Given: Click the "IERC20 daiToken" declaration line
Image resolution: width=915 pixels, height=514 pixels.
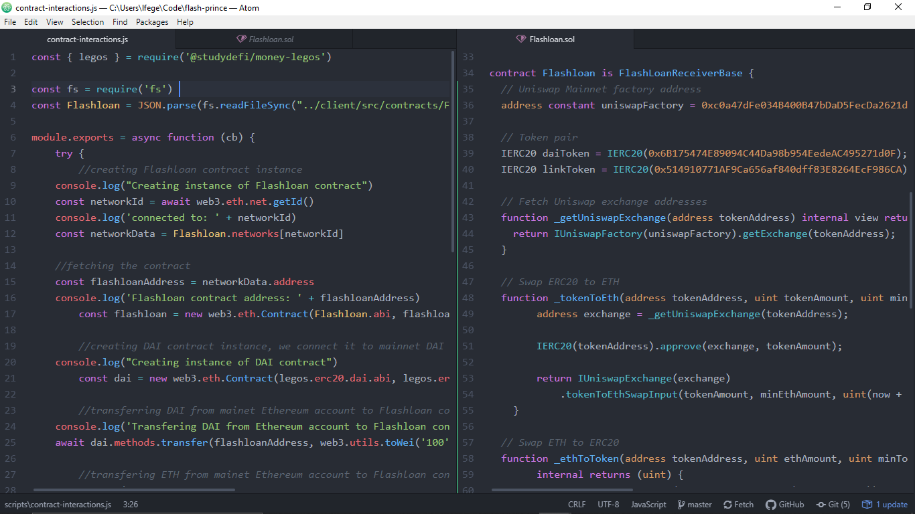Looking at the screenshot, I should click(x=704, y=153).
